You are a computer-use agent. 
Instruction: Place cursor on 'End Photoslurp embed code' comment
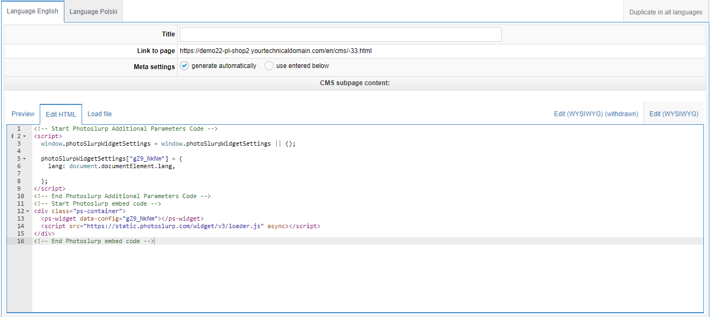[94, 241]
